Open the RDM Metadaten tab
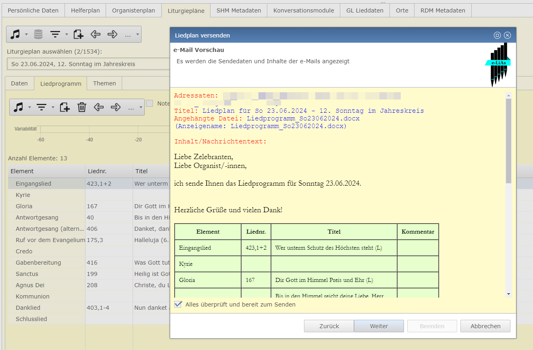The height and width of the screenshot is (350, 533). (x=443, y=10)
